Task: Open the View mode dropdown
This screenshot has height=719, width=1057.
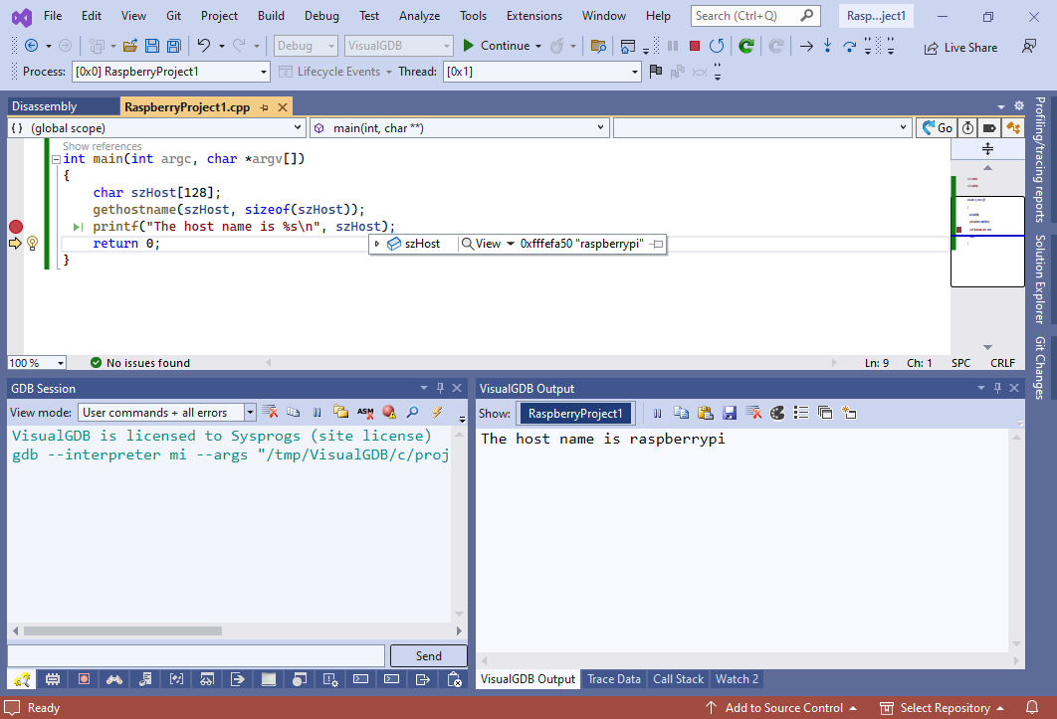Action: (x=250, y=413)
